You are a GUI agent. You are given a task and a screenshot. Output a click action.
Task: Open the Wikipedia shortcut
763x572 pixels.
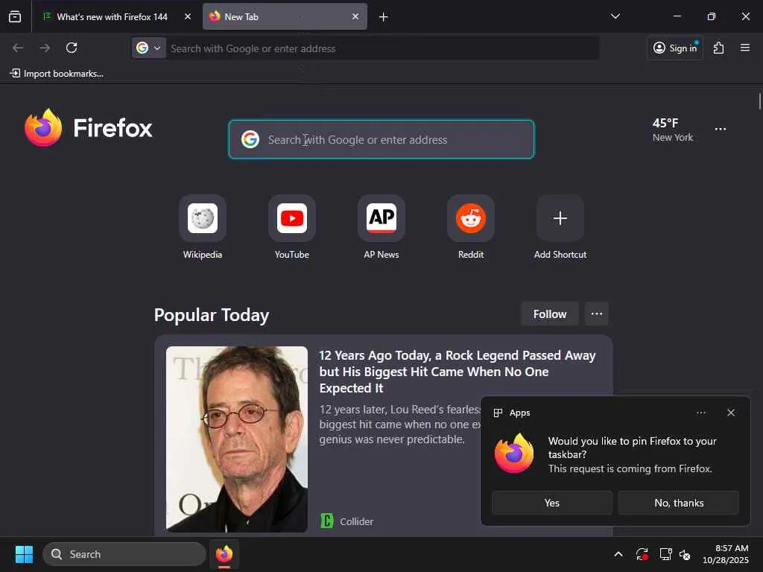click(203, 228)
